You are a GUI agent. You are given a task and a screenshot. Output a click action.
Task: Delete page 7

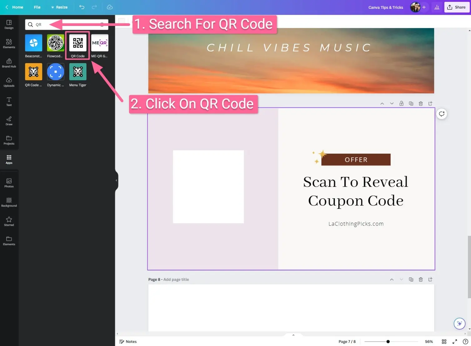(421, 104)
